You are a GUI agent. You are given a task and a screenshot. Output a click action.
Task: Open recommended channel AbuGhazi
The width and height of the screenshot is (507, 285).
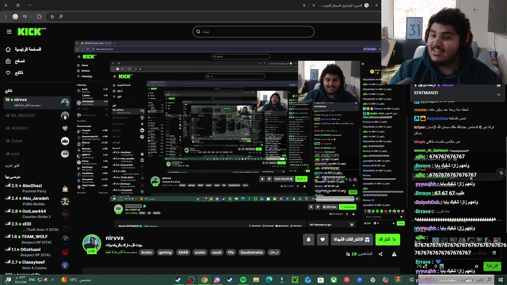tap(37, 188)
